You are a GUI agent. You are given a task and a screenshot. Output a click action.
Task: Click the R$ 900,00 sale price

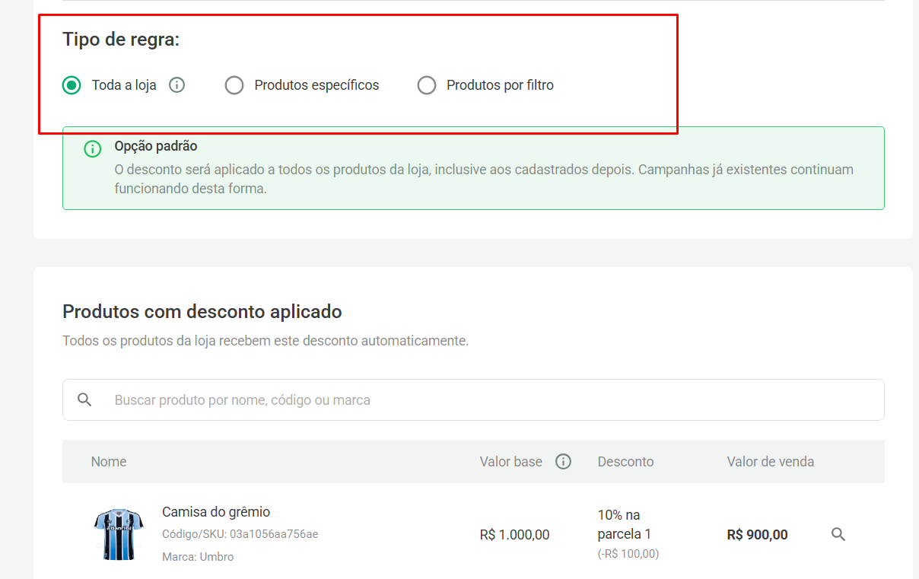[758, 535]
